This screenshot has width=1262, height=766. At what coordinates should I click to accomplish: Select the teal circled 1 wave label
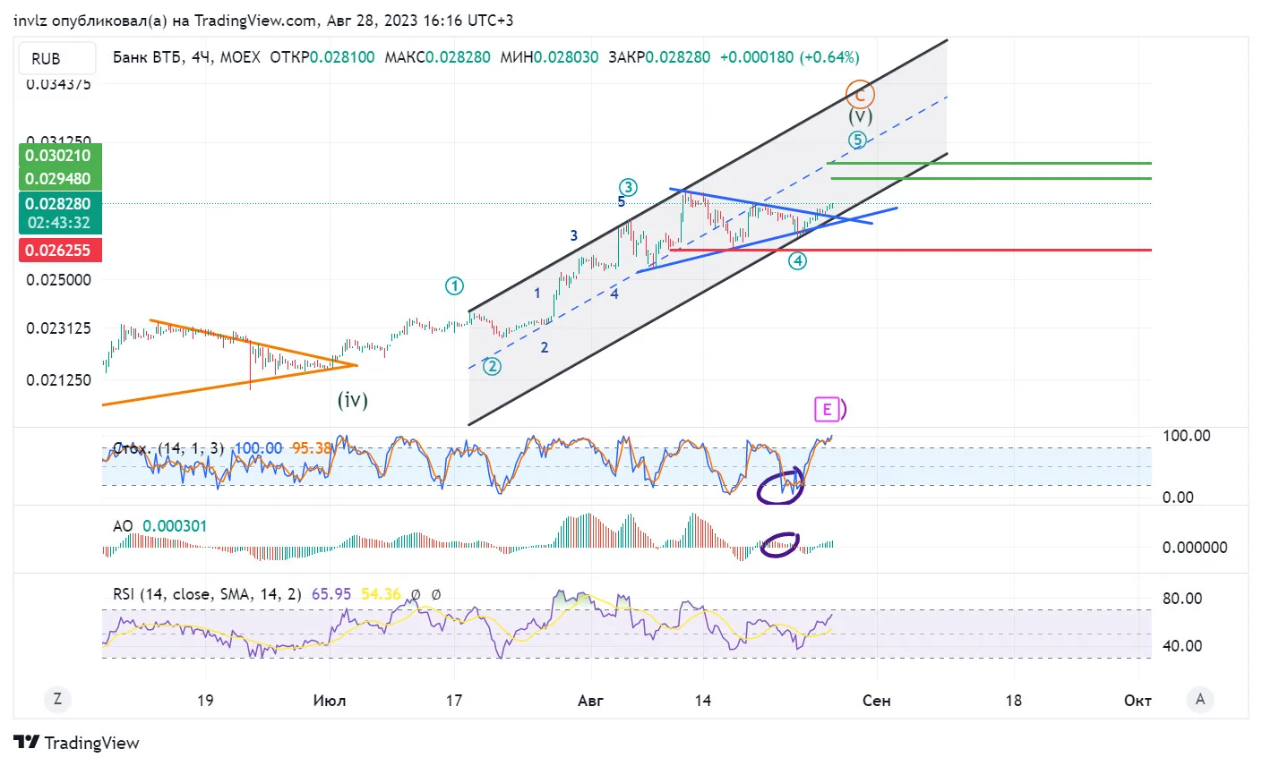click(455, 286)
